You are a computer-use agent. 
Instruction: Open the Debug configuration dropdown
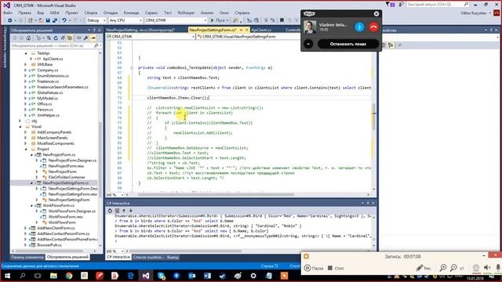[x=96, y=20]
